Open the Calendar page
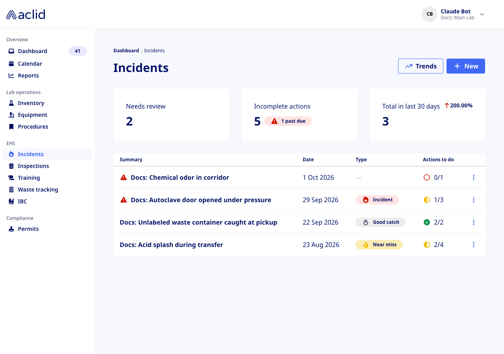504x354 pixels. (x=47, y=64)
